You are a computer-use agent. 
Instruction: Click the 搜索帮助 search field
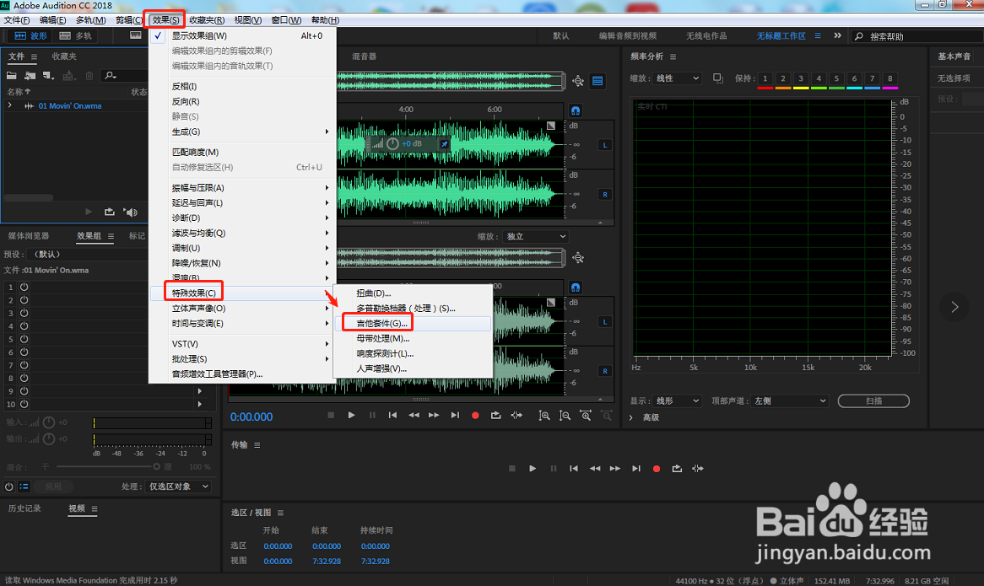click(x=916, y=36)
